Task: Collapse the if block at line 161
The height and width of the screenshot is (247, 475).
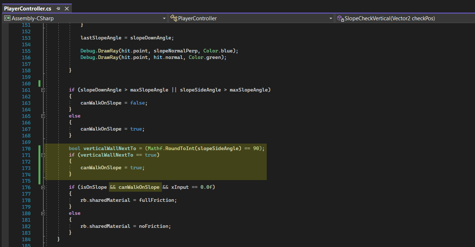Action: pyautogui.click(x=43, y=90)
